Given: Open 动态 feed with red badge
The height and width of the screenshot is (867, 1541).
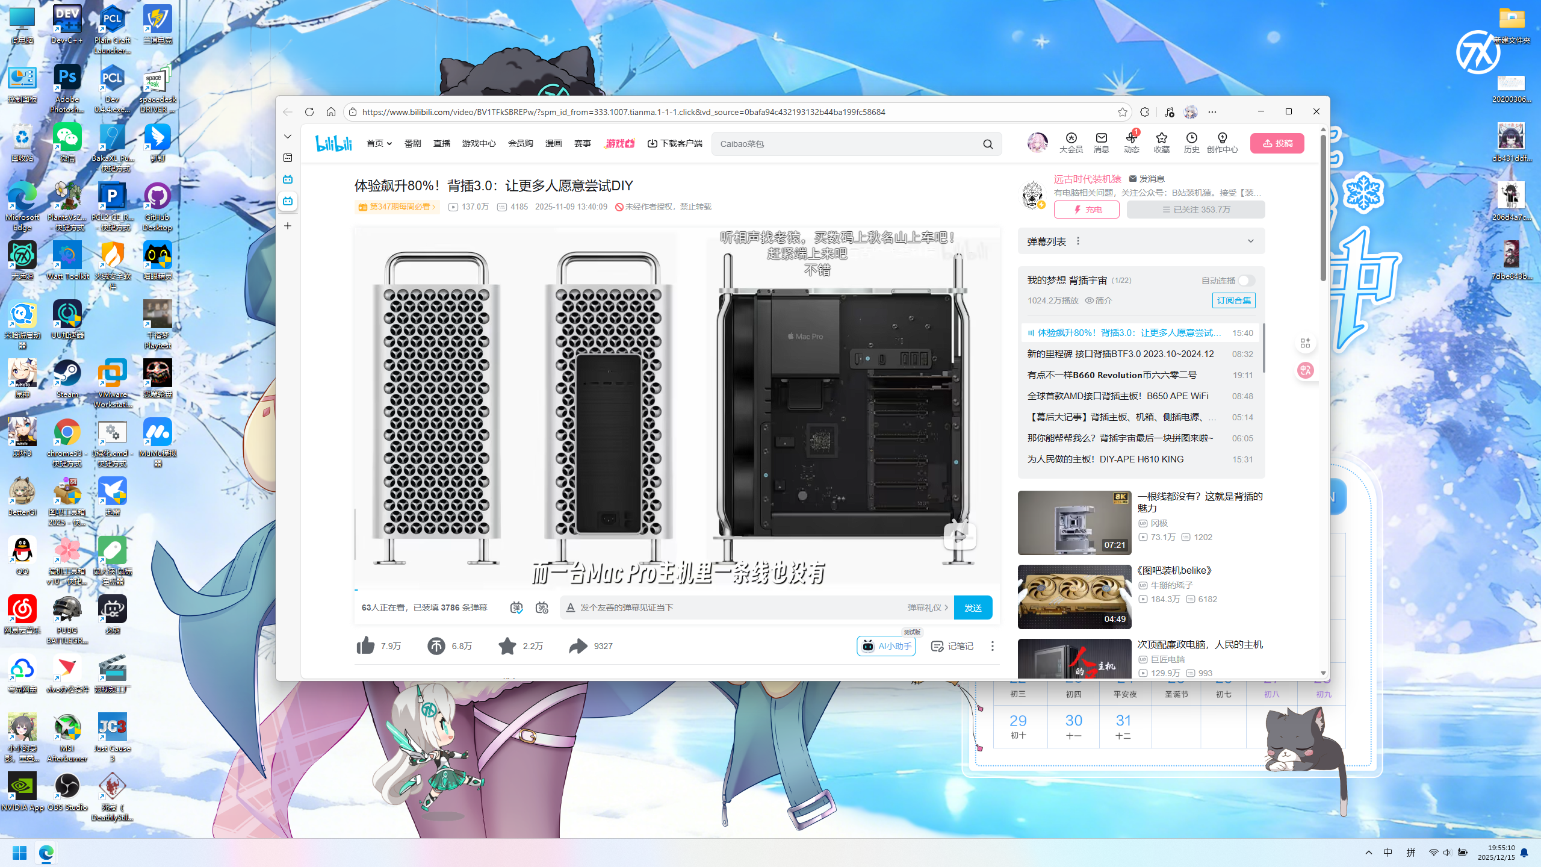Looking at the screenshot, I should pos(1131,143).
